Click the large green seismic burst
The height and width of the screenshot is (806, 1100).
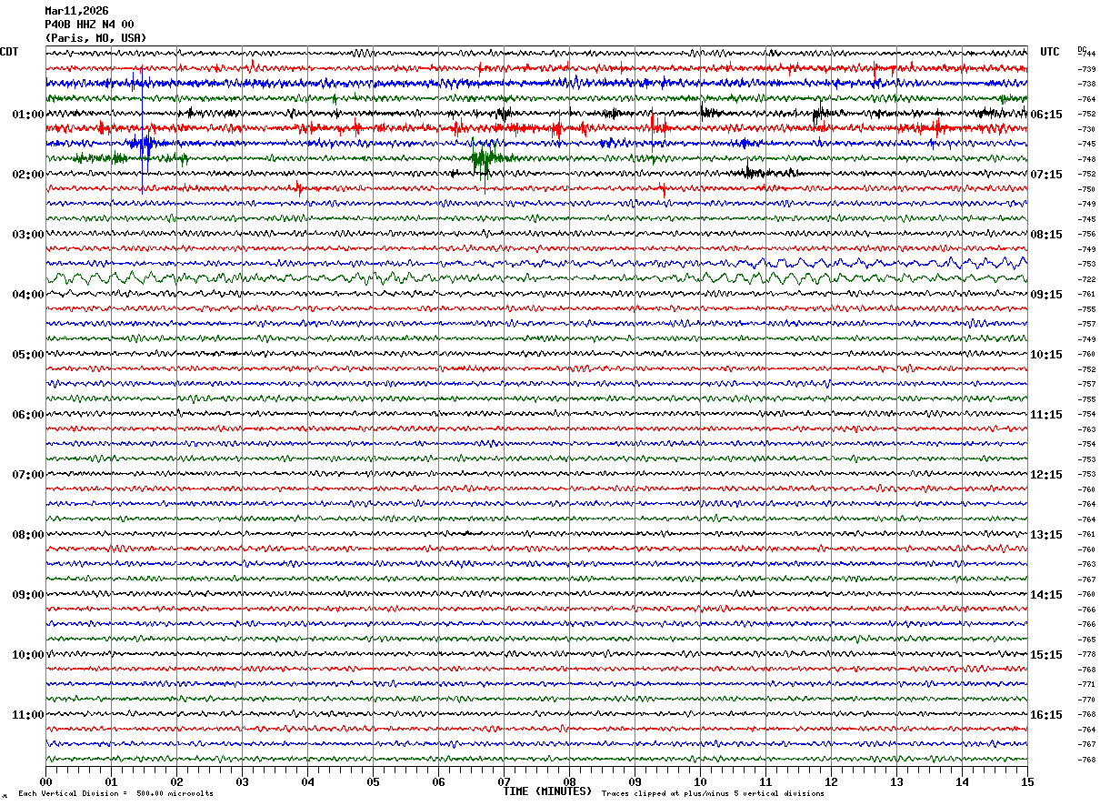(x=484, y=160)
